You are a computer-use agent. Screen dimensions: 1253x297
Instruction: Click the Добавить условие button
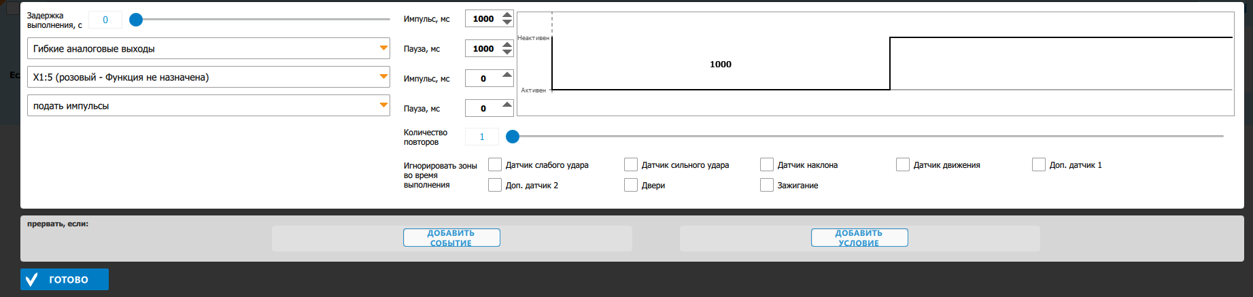point(859,238)
